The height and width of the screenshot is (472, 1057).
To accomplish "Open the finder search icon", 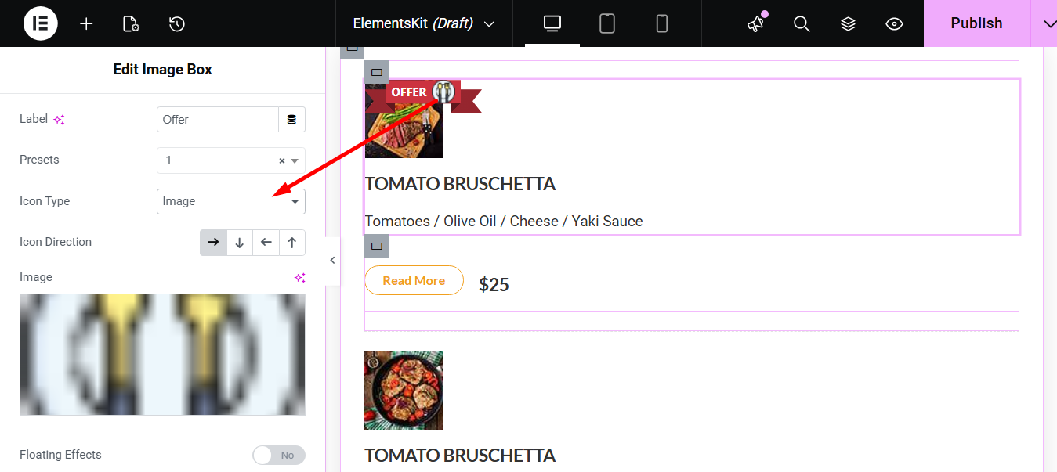I will click(801, 23).
